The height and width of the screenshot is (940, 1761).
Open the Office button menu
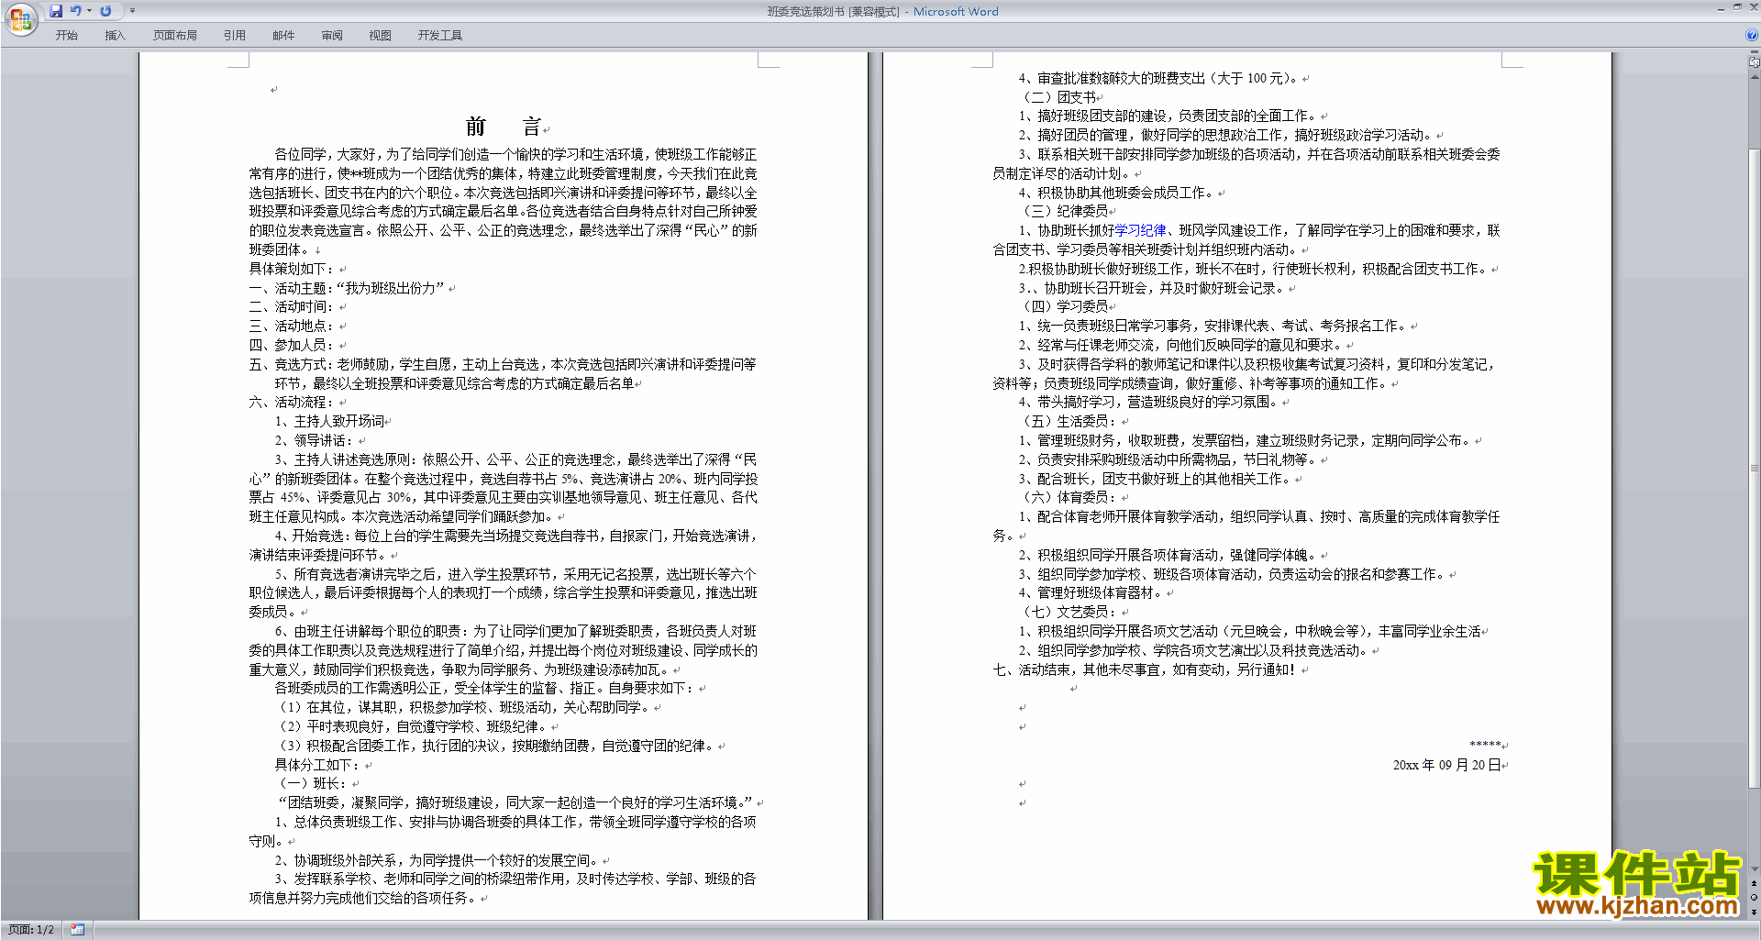click(x=20, y=19)
